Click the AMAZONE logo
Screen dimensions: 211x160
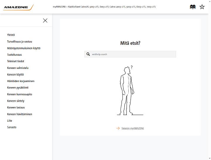click(18, 7)
